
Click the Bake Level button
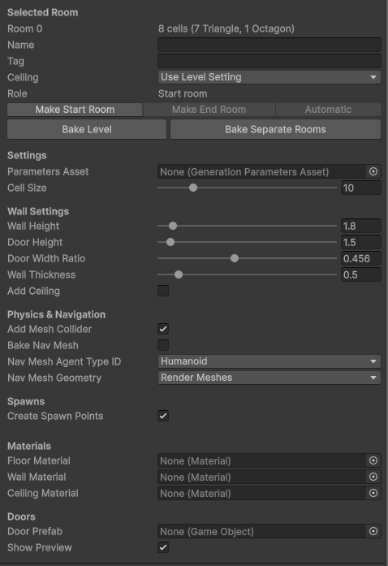point(87,129)
